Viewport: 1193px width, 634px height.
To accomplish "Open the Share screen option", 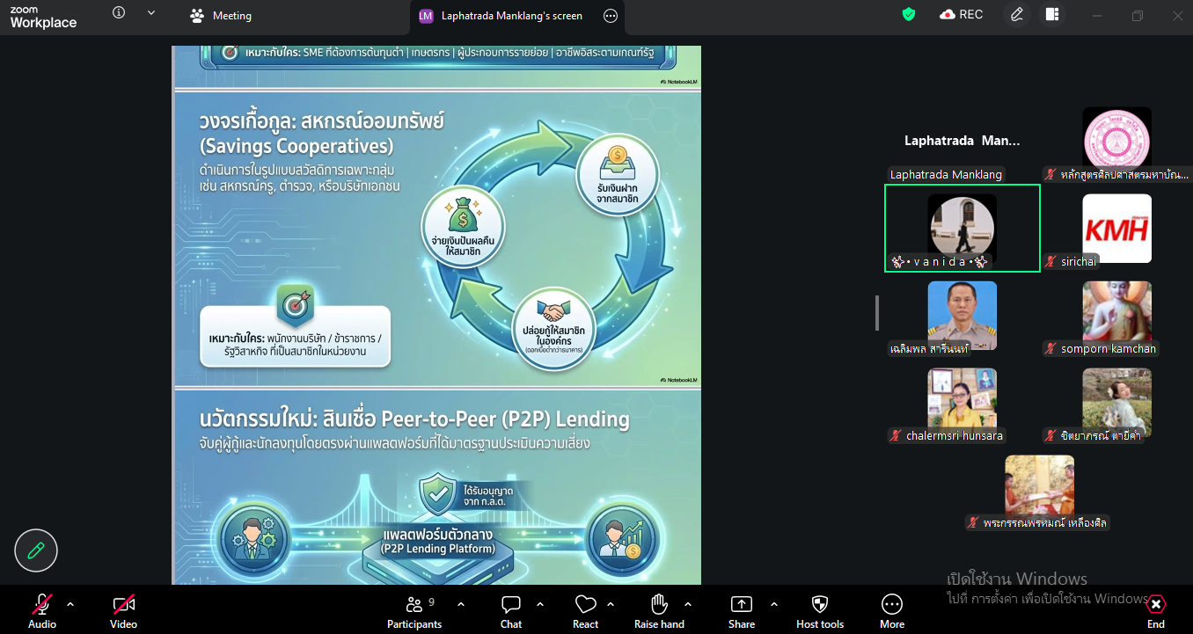I will tap(741, 609).
